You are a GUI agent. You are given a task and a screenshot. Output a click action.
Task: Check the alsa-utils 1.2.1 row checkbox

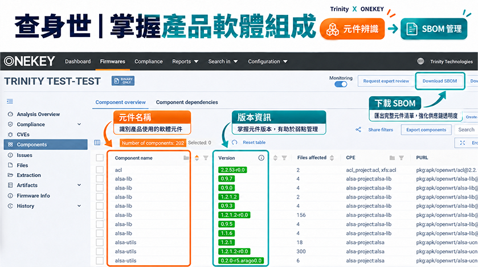click(100, 243)
